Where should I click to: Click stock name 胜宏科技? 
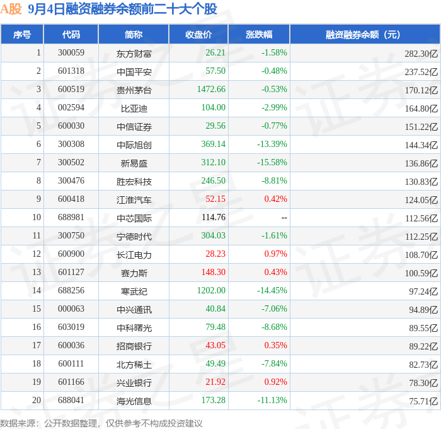click(x=134, y=182)
